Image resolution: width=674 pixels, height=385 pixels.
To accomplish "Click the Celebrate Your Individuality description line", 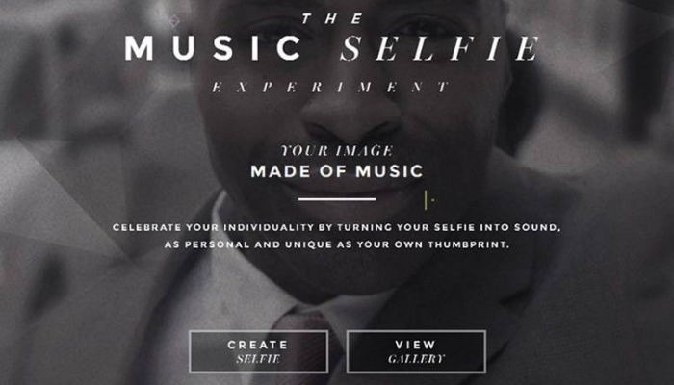I will [x=337, y=227].
